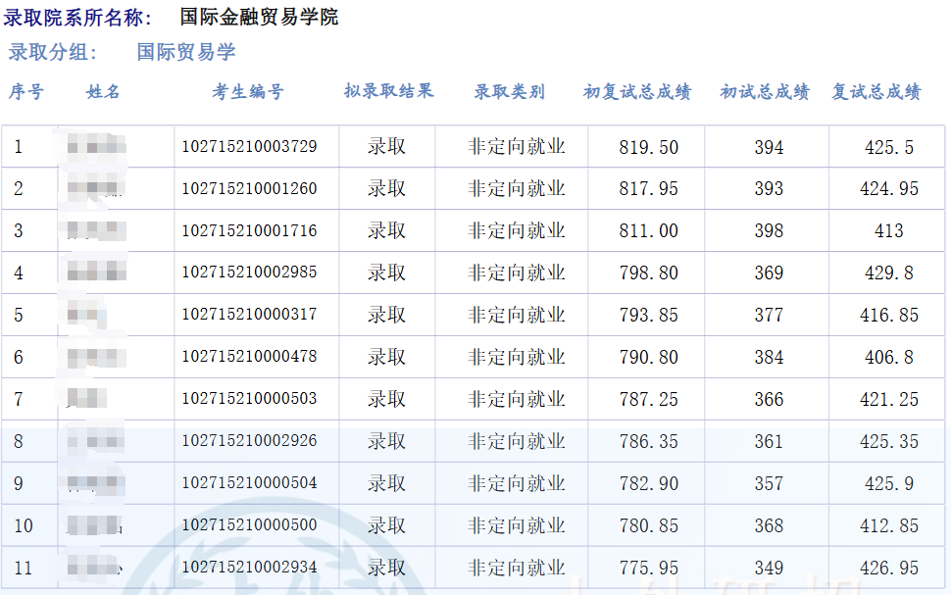
Task: Select the title 国际金融贸易学院
Action: pos(259,17)
